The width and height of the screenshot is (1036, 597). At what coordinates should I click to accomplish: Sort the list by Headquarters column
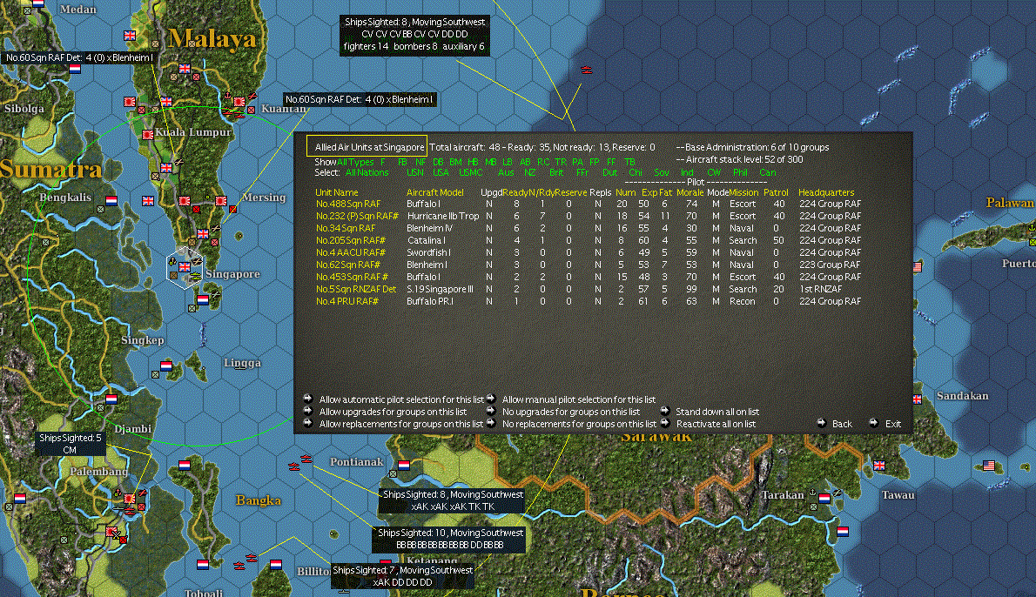(x=826, y=192)
